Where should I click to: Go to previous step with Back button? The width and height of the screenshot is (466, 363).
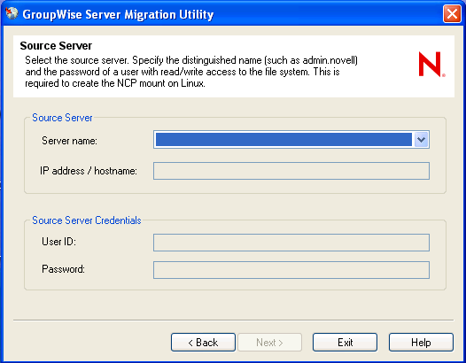[203, 343]
